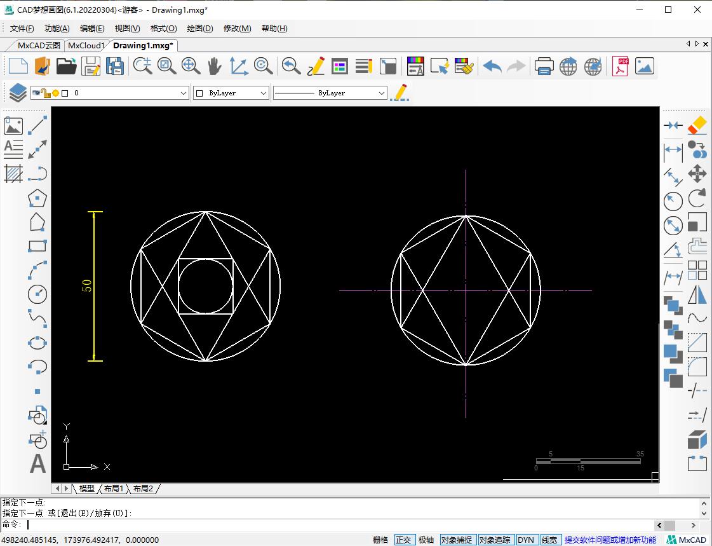Activate the Eraser tool

tap(697, 125)
